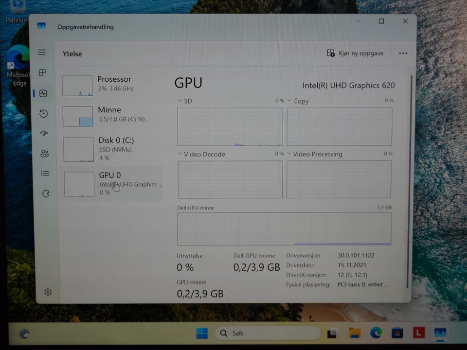Close the Oppgavebehandling window

tap(405, 21)
